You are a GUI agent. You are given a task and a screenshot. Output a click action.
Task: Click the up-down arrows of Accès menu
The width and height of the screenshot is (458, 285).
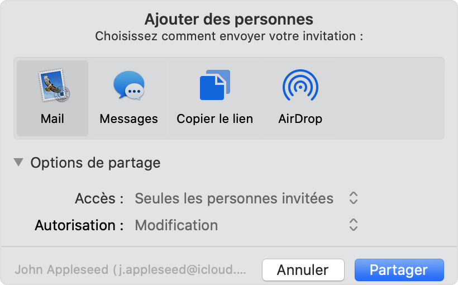click(x=353, y=198)
